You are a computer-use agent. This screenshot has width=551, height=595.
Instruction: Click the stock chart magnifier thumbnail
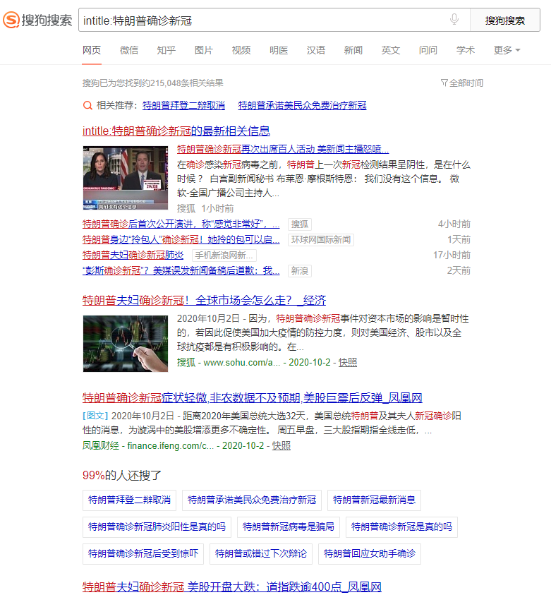pos(126,344)
